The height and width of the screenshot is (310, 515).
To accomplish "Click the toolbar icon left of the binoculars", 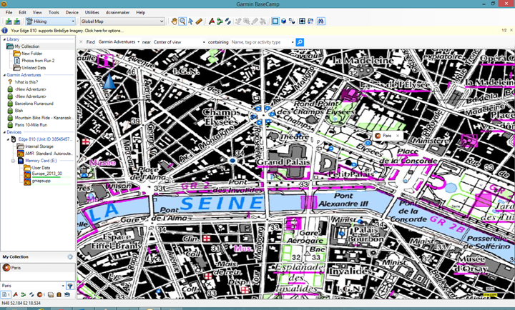I will 310,21.
